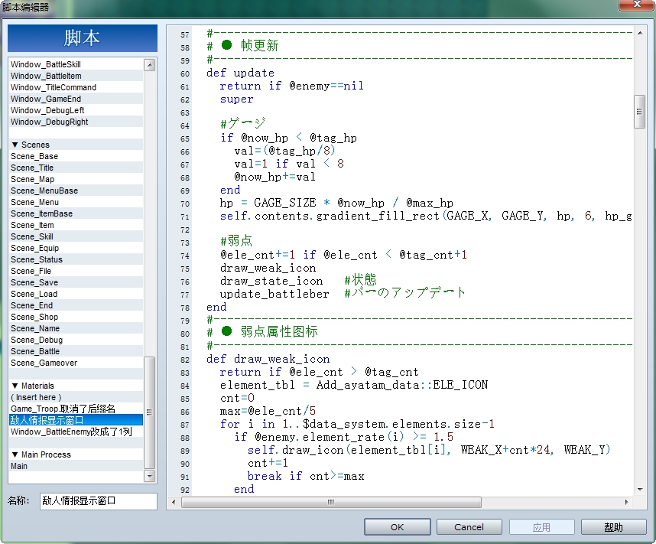Select the Scene_Save script

pyautogui.click(x=76, y=282)
